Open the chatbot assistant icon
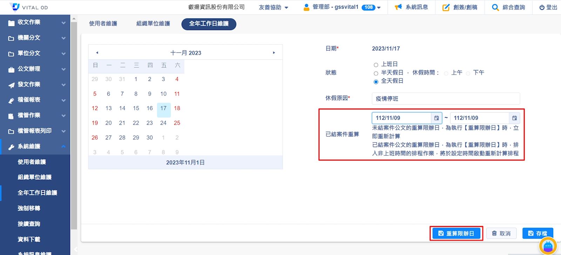561x255 pixels. click(x=548, y=246)
